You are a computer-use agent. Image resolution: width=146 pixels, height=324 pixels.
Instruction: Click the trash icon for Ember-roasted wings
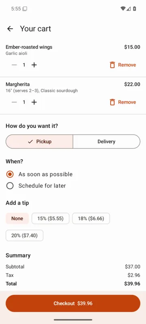coord(112,65)
